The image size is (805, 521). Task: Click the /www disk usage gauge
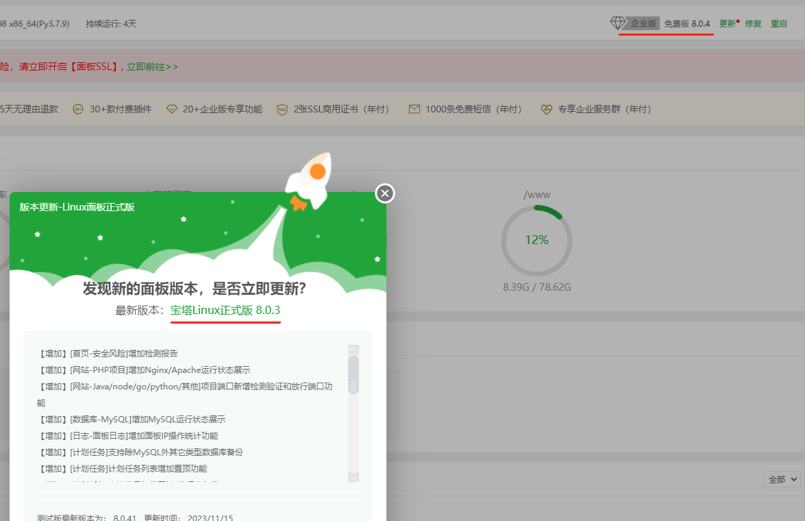[x=536, y=241]
